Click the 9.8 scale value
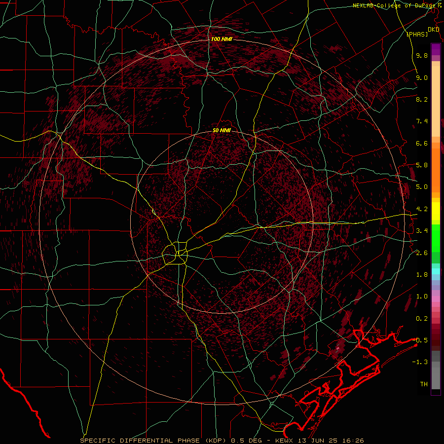This screenshot has width=444, height=444. pyautogui.click(x=422, y=55)
